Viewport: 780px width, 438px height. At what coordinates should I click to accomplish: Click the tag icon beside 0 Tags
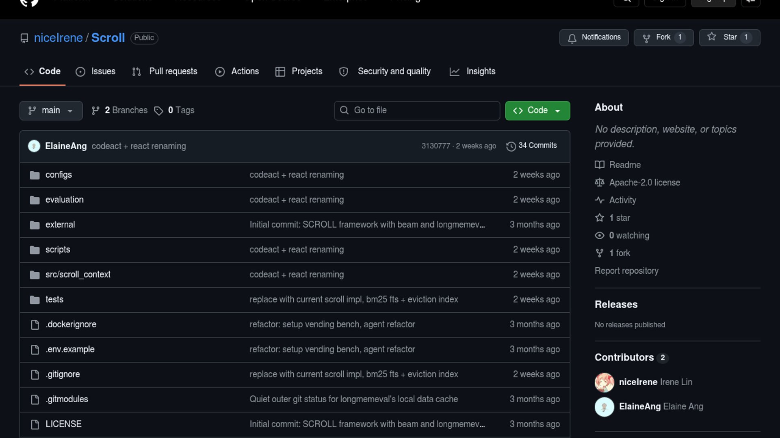coord(158,111)
